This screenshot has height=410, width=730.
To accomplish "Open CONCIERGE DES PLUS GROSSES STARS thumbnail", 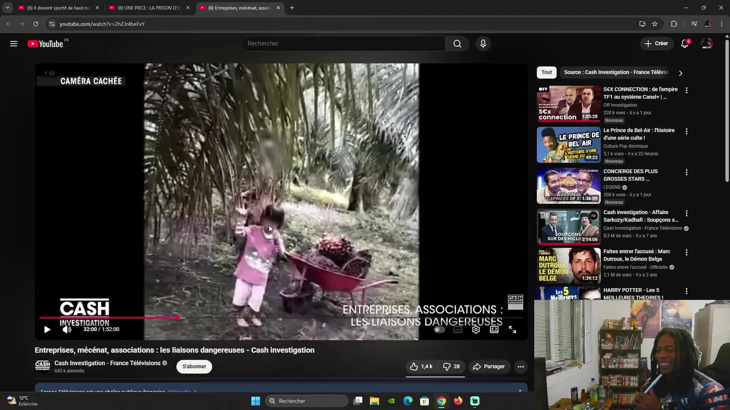I will click(x=569, y=186).
